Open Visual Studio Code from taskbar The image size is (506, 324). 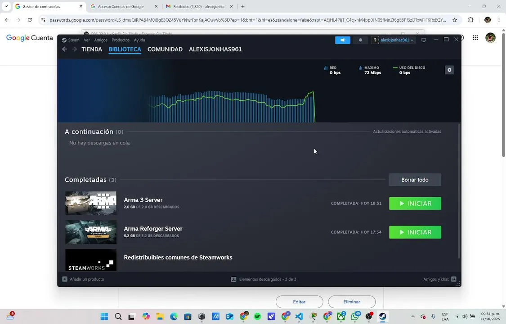click(x=299, y=316)
